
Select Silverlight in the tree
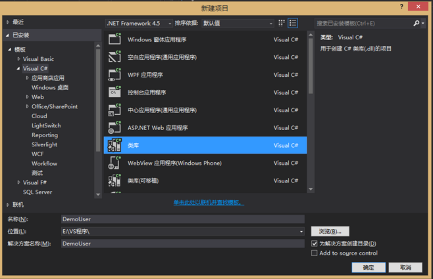[45, 144]
